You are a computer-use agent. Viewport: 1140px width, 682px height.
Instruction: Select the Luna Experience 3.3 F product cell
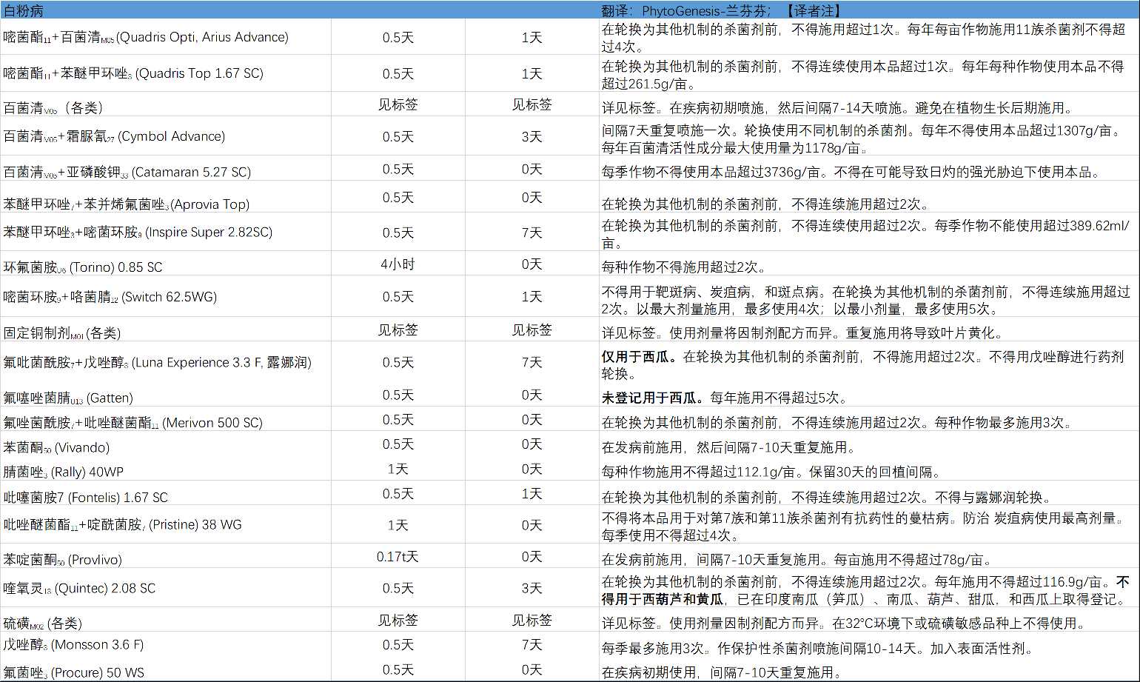click(166, 363)
